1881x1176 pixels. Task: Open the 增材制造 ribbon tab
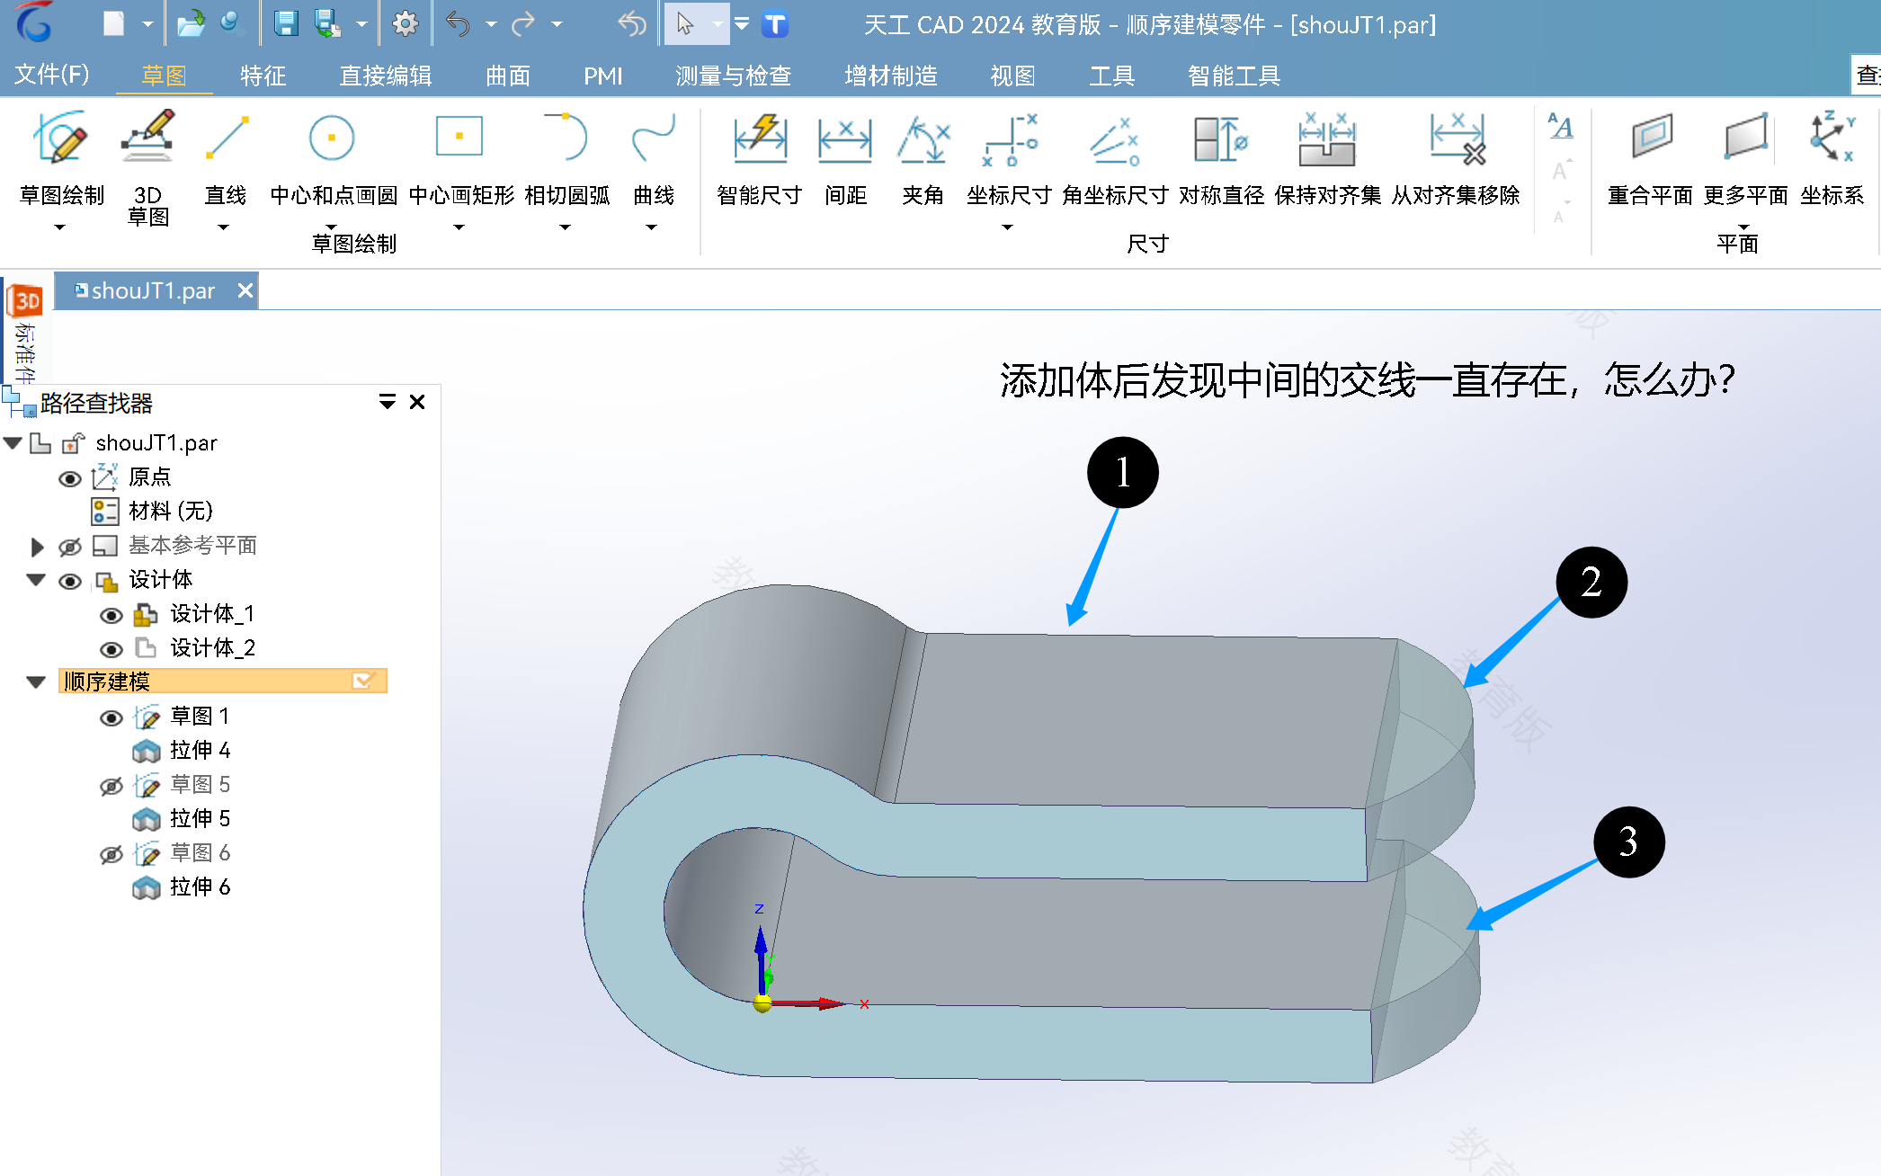click(x=891, y=76)
